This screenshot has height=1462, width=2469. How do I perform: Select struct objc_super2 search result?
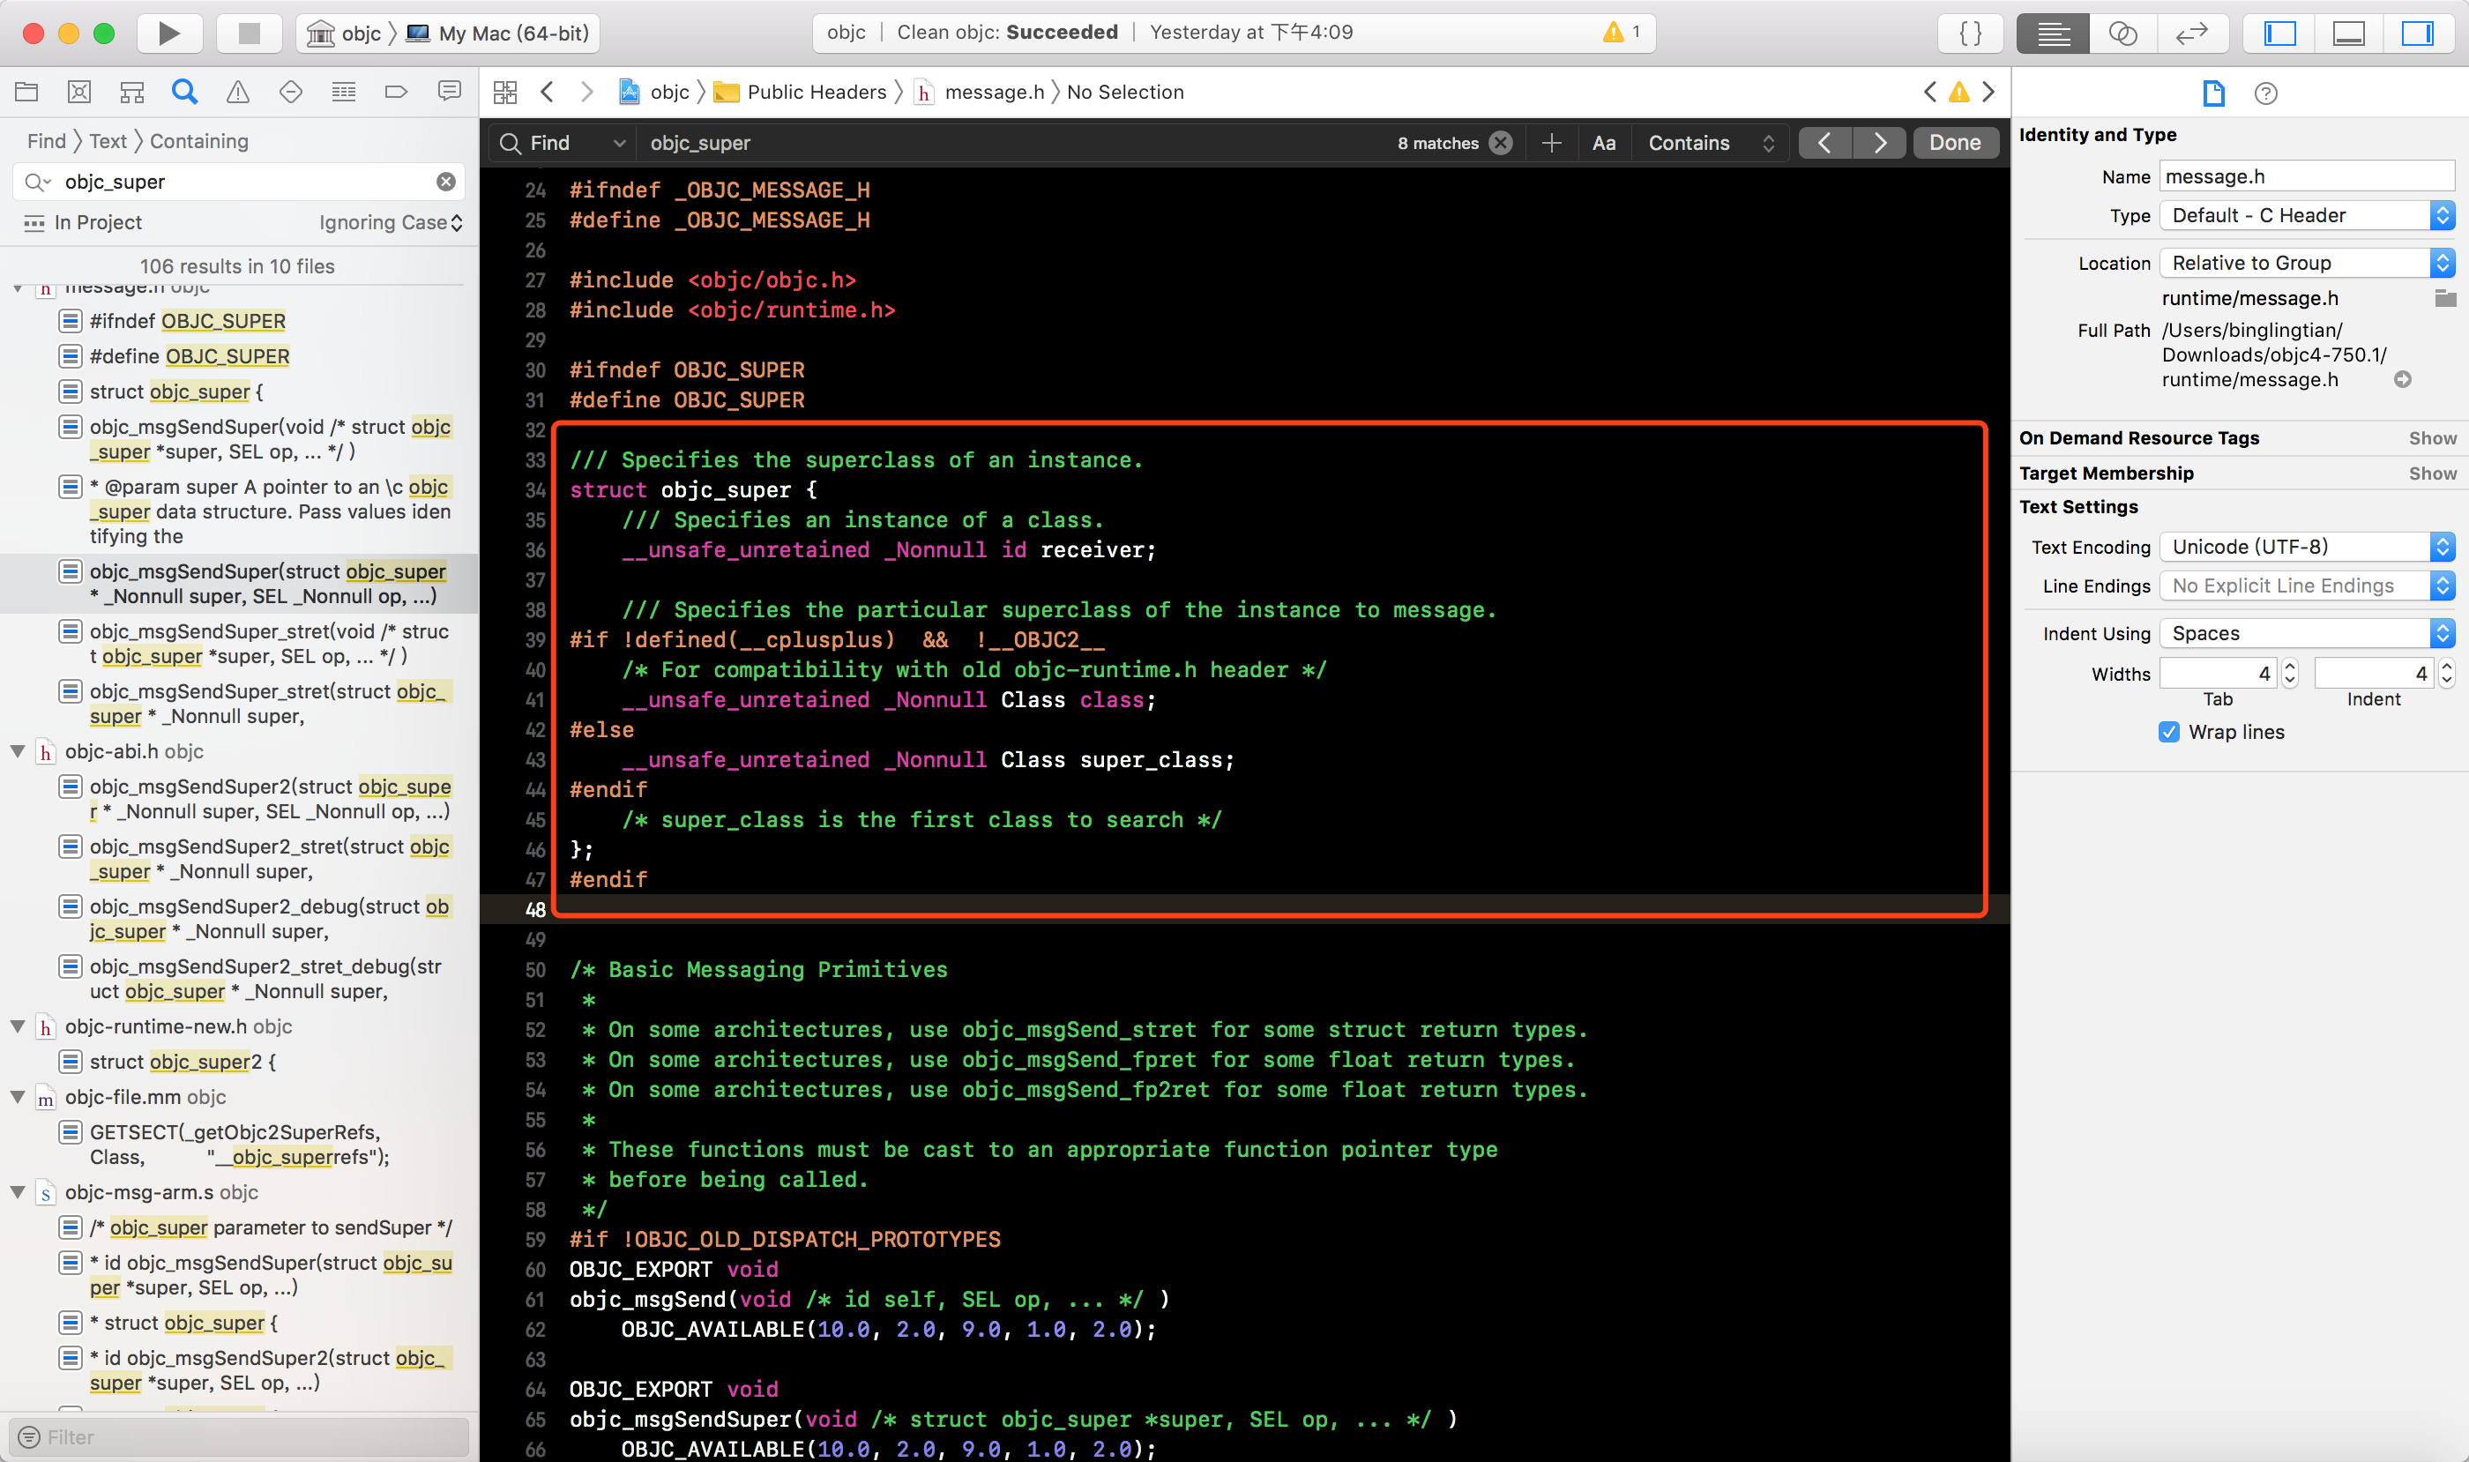coord(183,1062)
